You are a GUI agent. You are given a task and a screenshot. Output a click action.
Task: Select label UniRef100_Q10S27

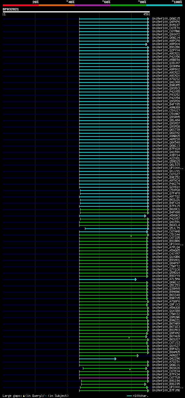pyautogui.click(x=166, y=346)
